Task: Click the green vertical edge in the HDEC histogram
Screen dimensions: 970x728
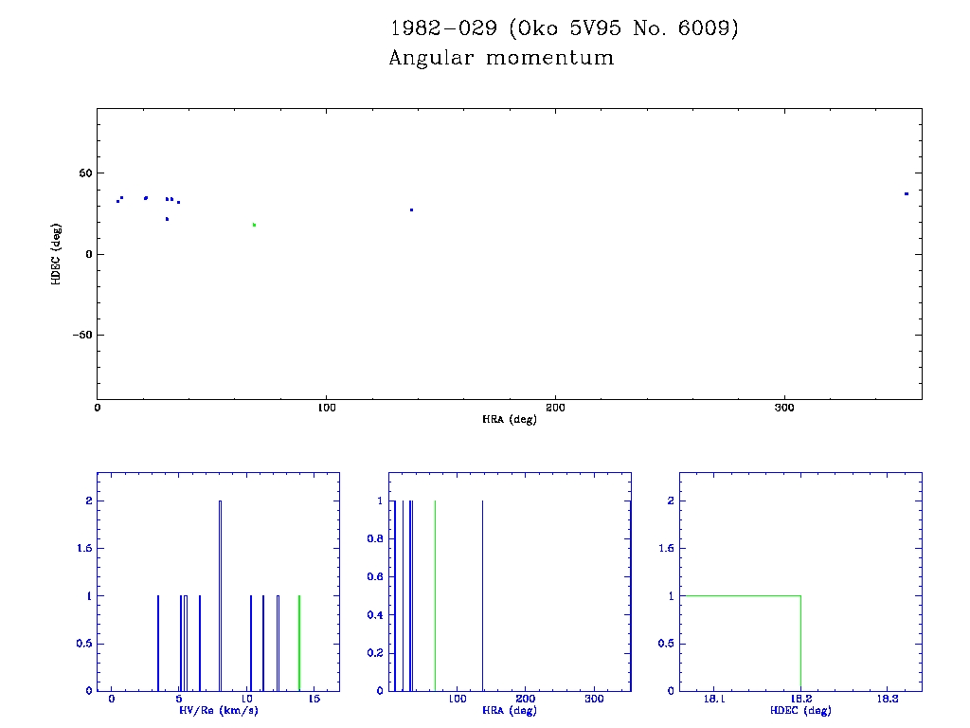Action: coord(800,643)
